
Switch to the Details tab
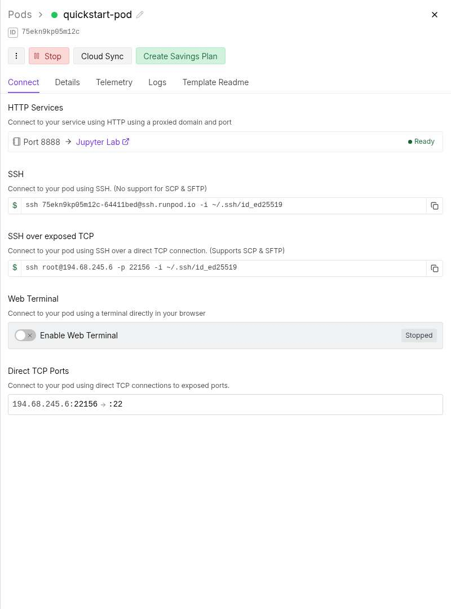click(x=67, y=82)
